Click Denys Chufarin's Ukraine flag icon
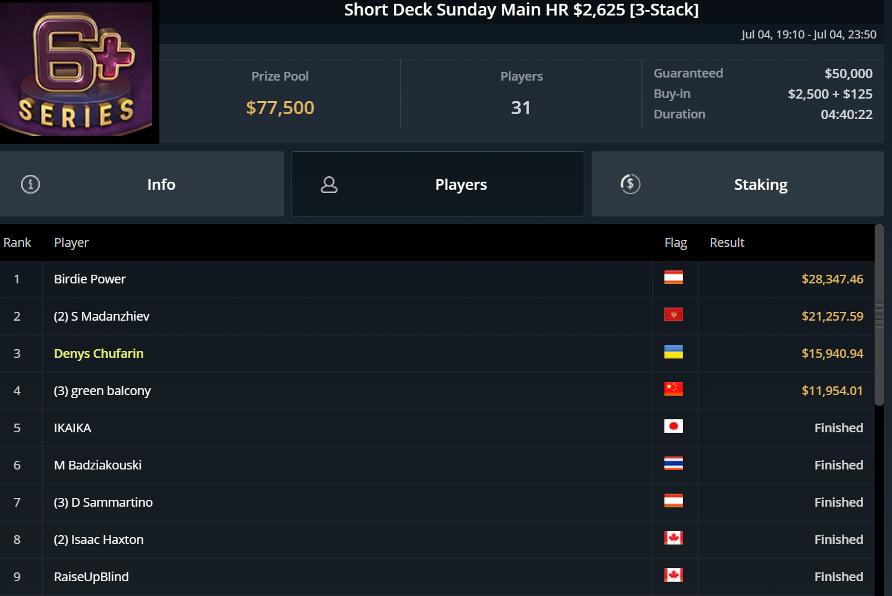 point(673,352)
